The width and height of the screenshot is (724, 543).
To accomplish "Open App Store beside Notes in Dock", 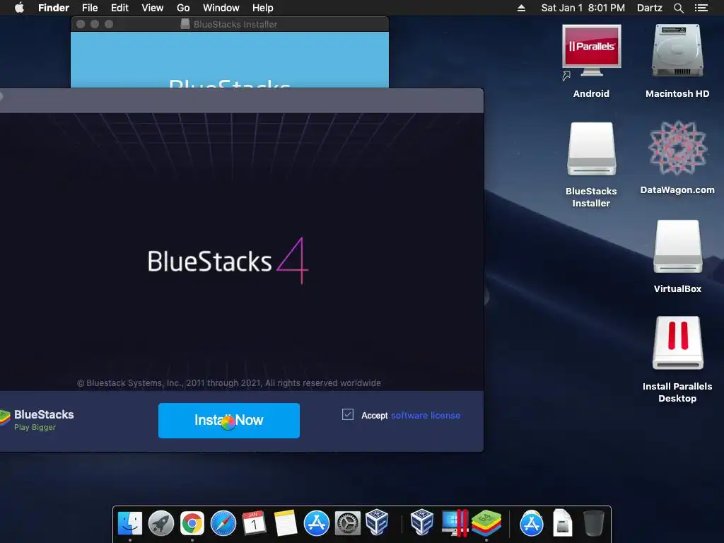I will [317, 523].
